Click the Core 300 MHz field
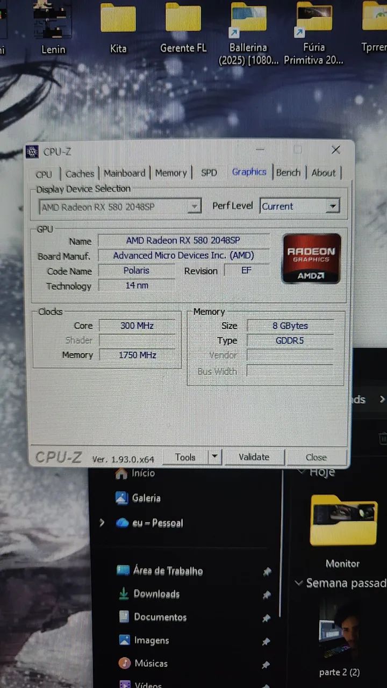The image size is (387, 688). tap(137, 326)
